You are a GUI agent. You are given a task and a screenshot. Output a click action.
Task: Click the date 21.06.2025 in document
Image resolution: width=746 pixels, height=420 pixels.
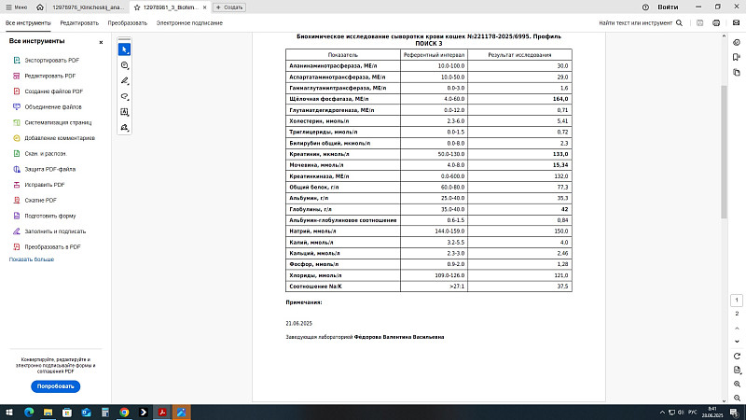298,323
